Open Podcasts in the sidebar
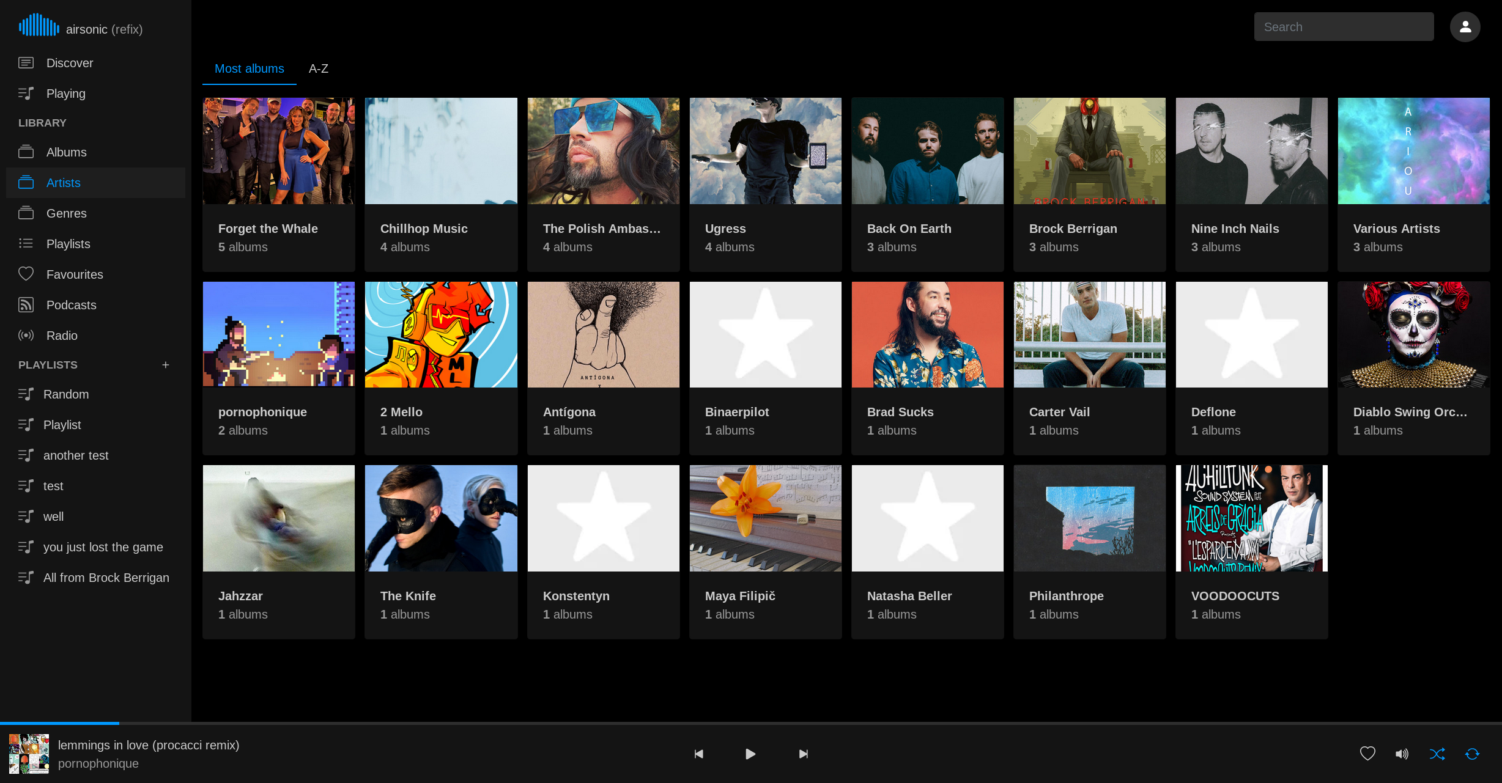Viewport: 1502px width, 783px height. 71,305
